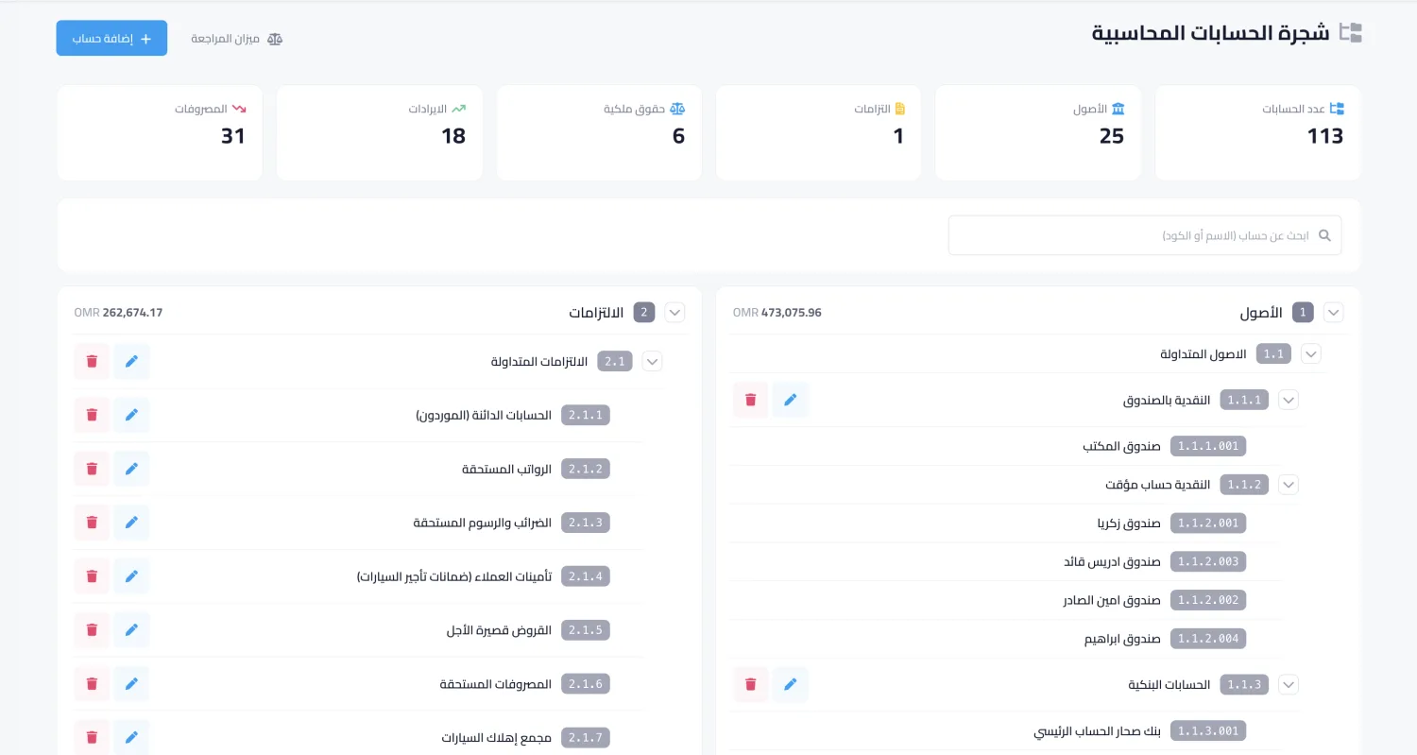Collapse the الأصول main section chevron
This screenshot has width=1417, height=755.
pyautogui.click(x=1334, y=312)
